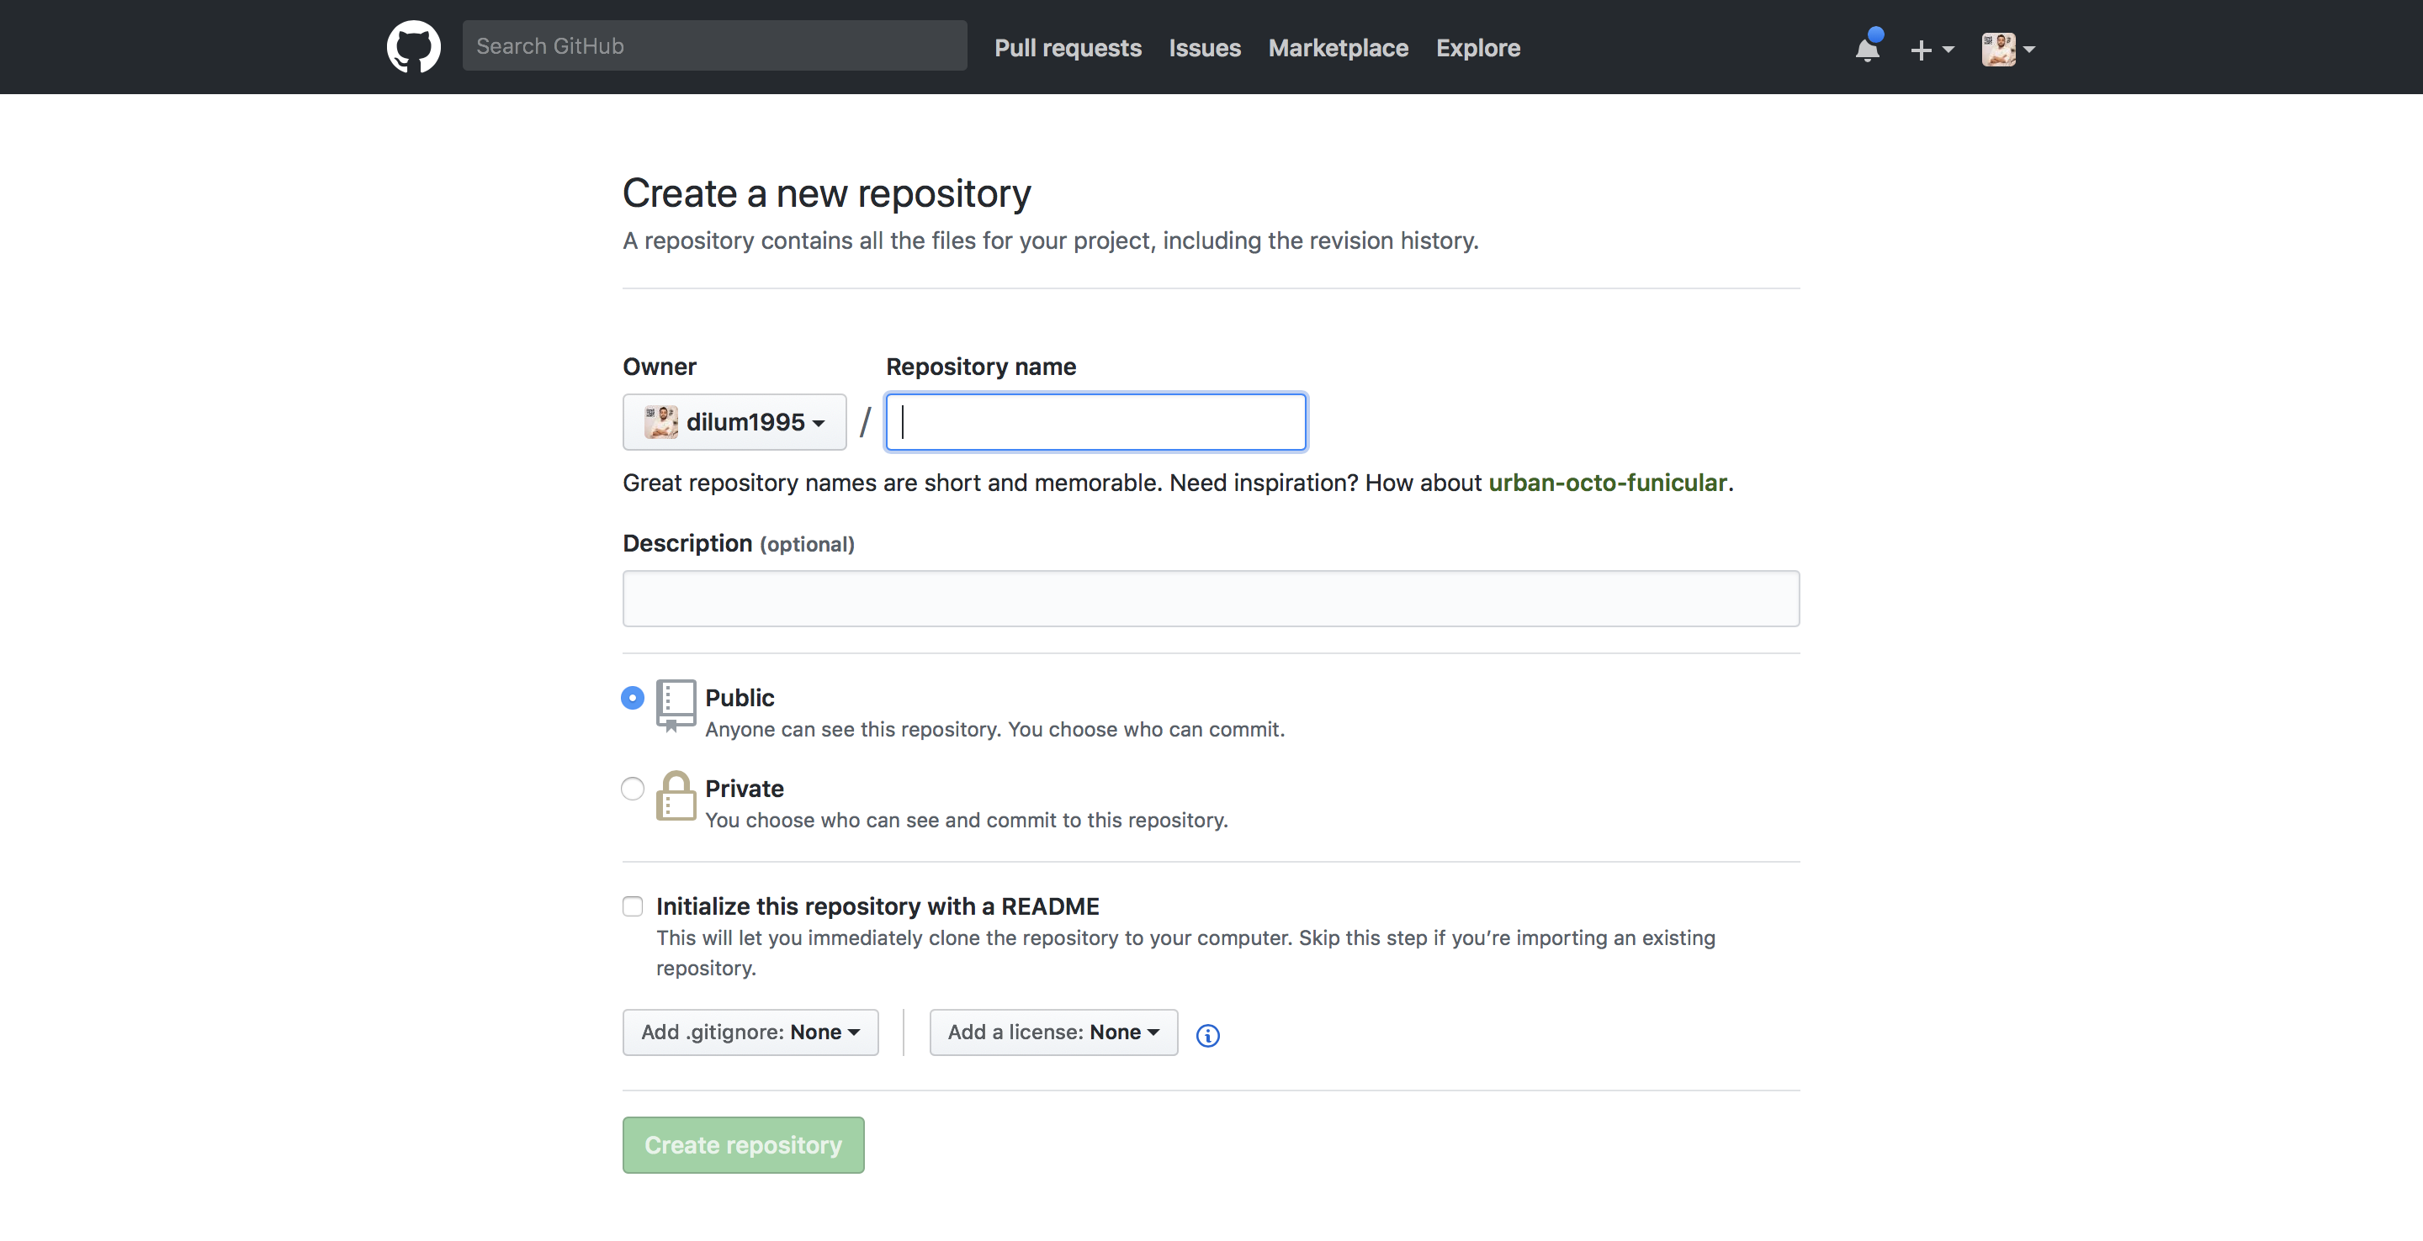The width and height of the screenshot is (2423, 1241).
Task: Expand the Add a license dropdown
Action: pyautogui.click(x=1052, y=1032)
